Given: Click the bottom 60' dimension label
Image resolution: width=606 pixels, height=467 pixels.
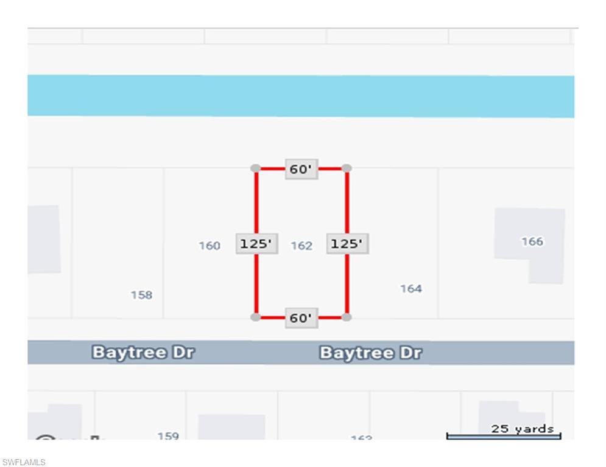Looking at the screenshot, I should pos(301,317).
